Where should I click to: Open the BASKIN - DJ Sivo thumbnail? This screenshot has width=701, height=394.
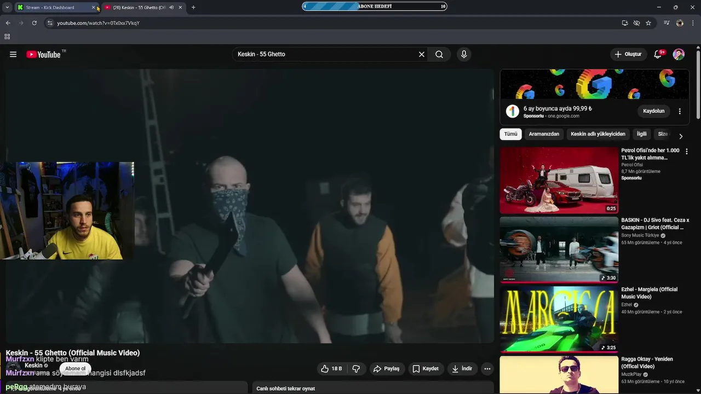pyautogui.click(x=559, y=250)
